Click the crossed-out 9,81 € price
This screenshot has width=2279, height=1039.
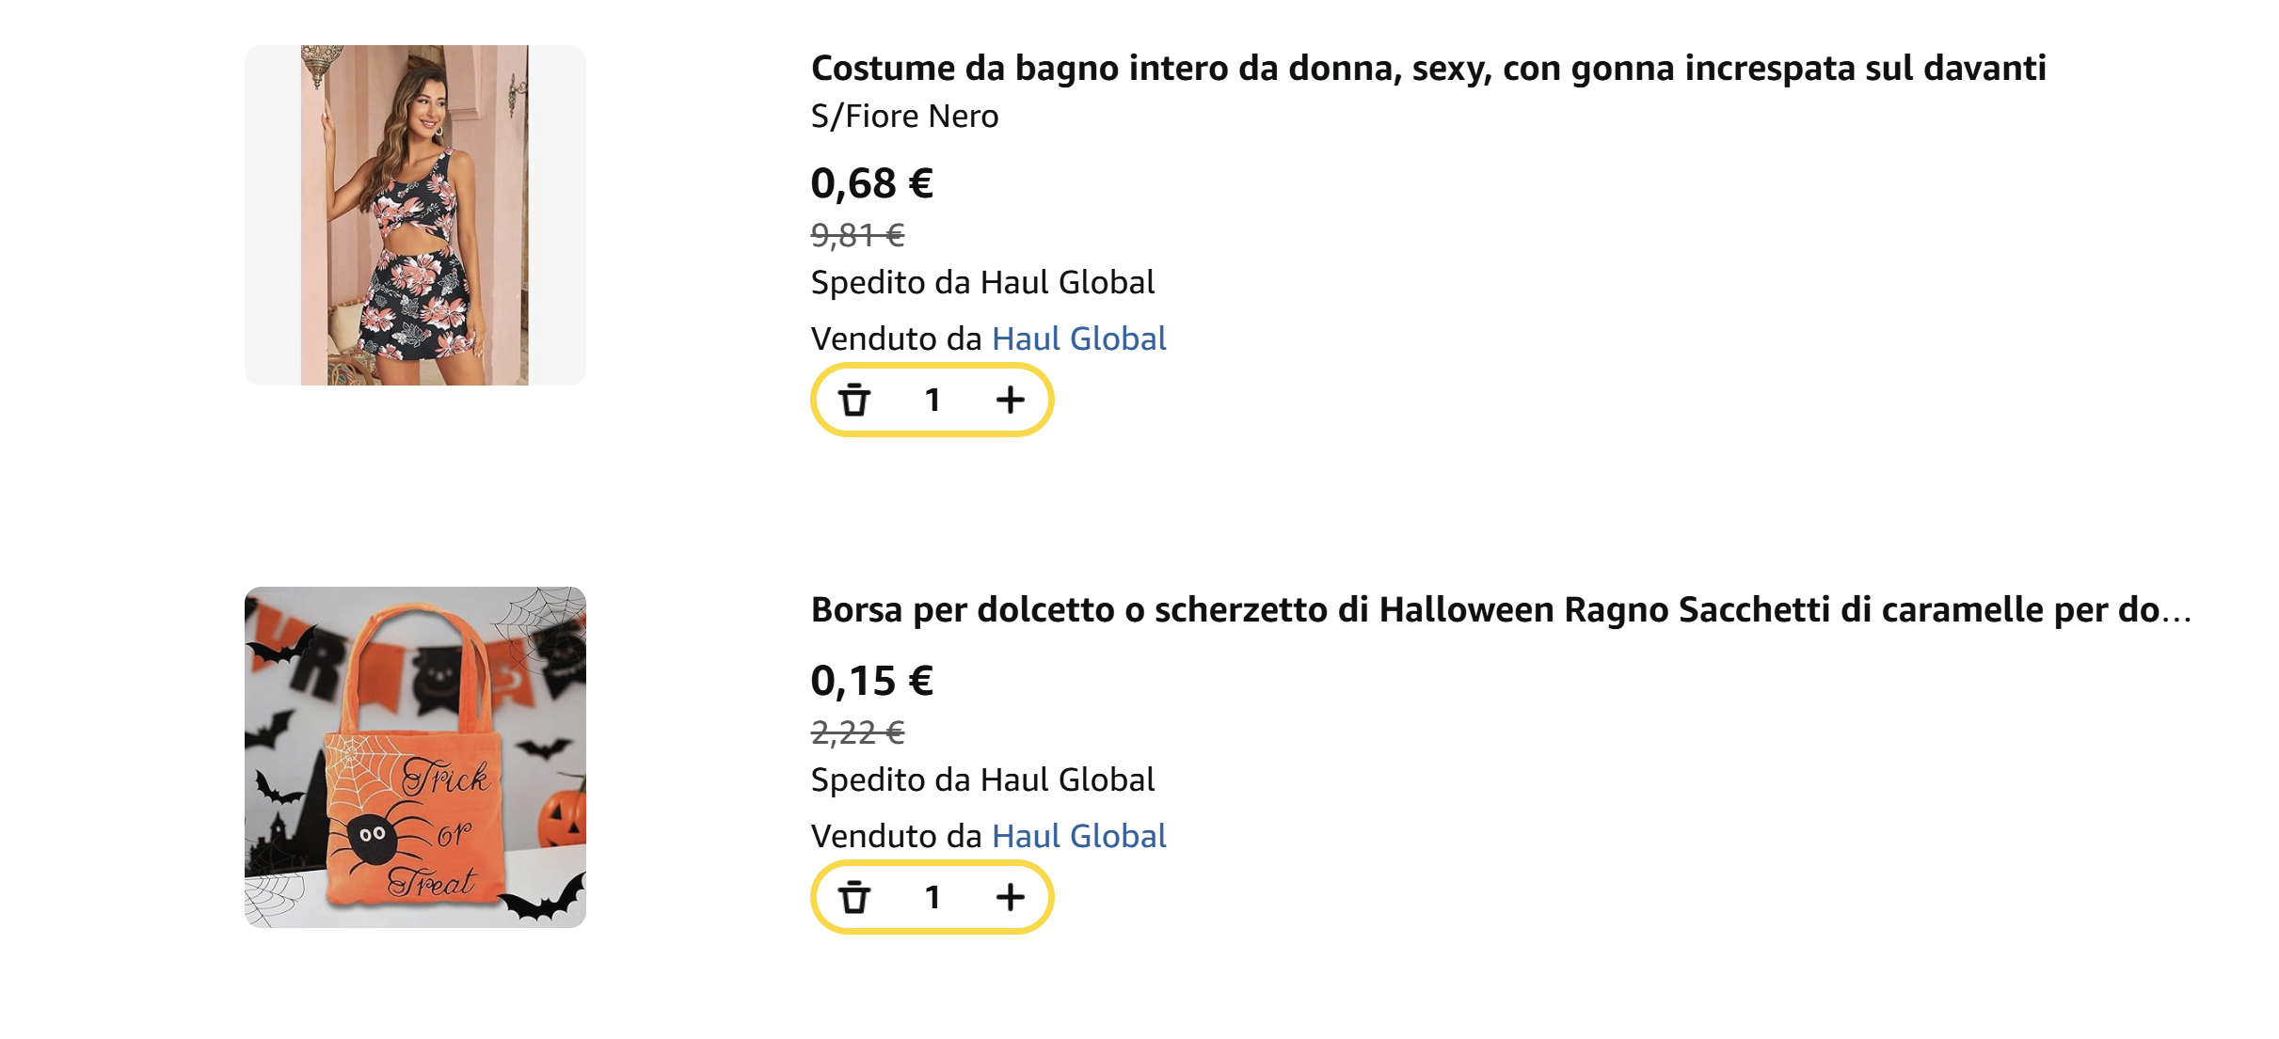point(857,234)
